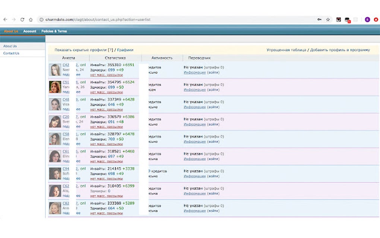Open the Policies & Terms tab

point(54,31)
